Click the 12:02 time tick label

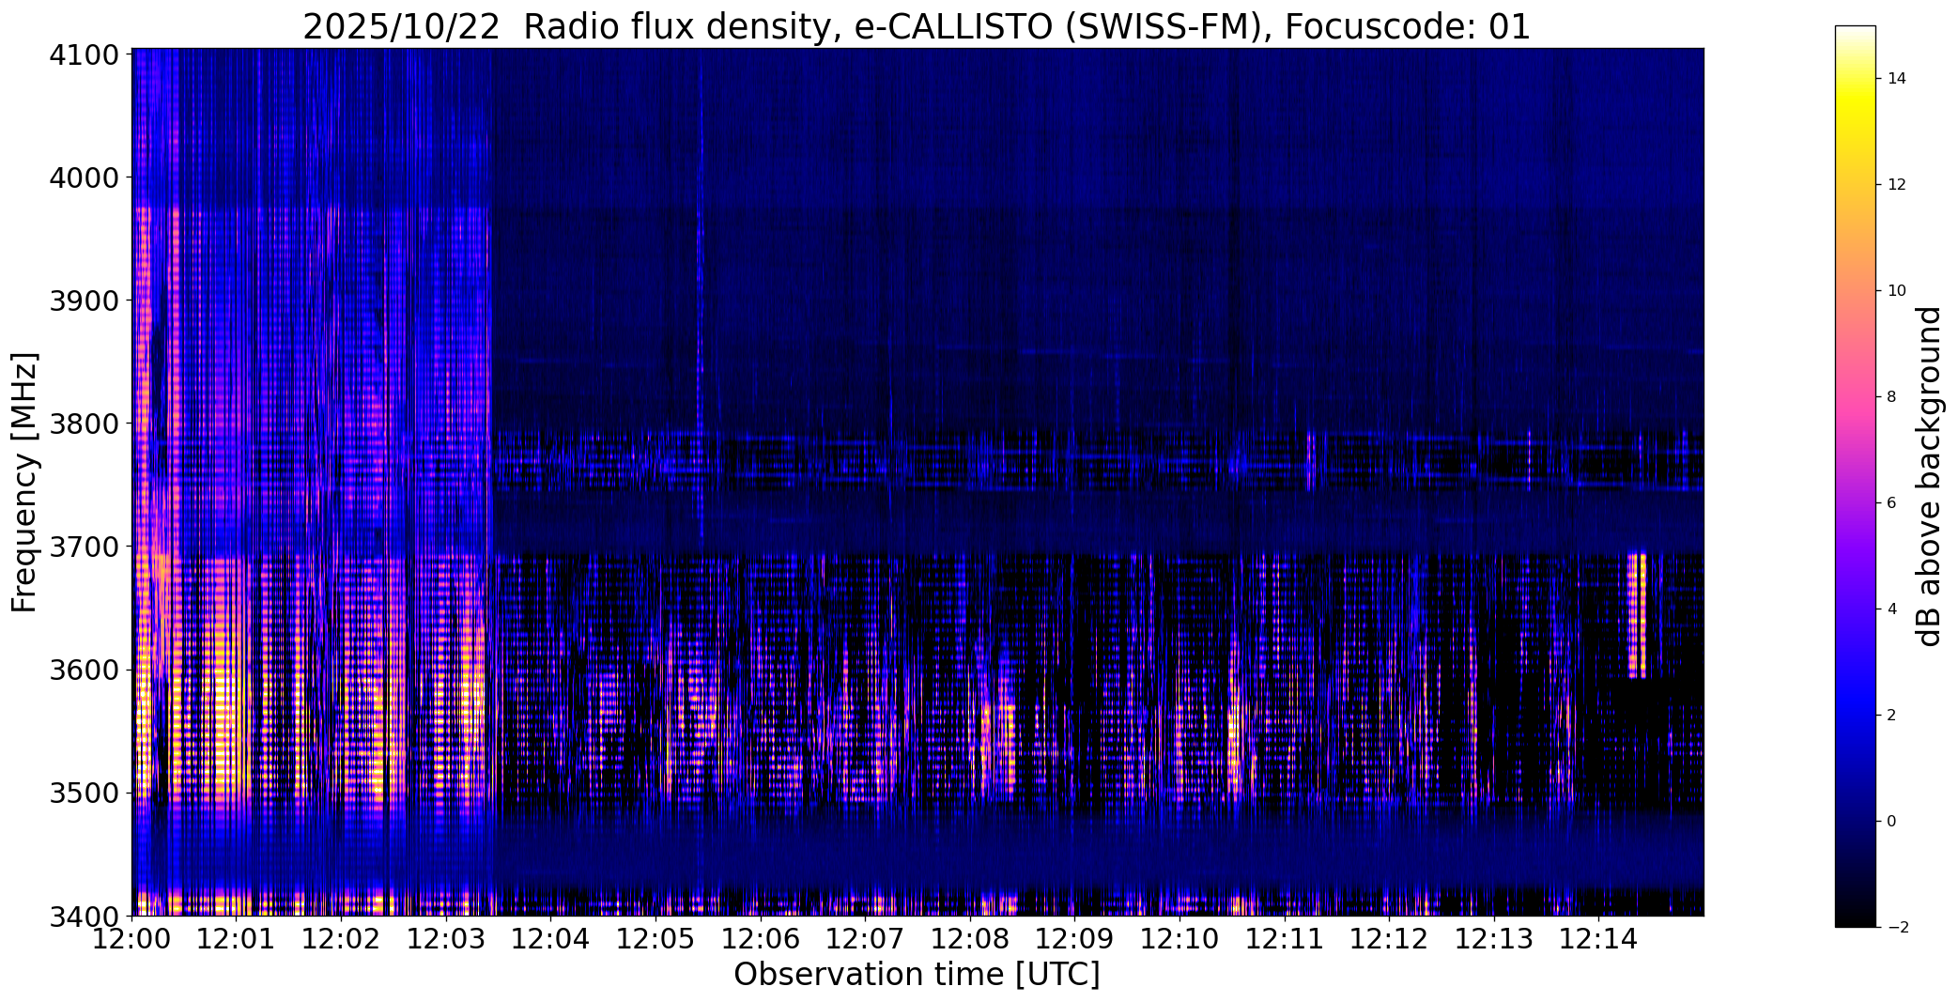pyautogui.click(x=342, y=938)
